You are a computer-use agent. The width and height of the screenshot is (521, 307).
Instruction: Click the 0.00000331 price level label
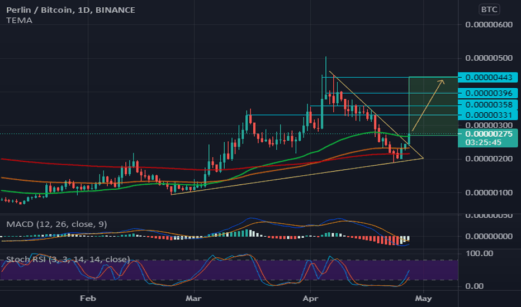click(488, 115)
